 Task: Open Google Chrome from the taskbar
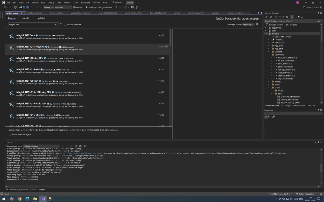pyautogui.click(x=19, y=199)
